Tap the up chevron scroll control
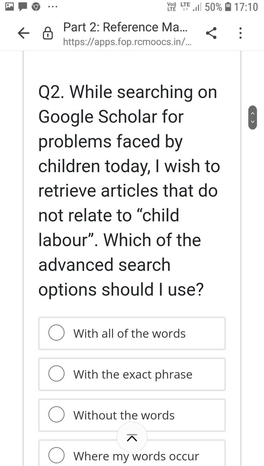This screenshot has width=264, height=466. [x=253, y=113]
